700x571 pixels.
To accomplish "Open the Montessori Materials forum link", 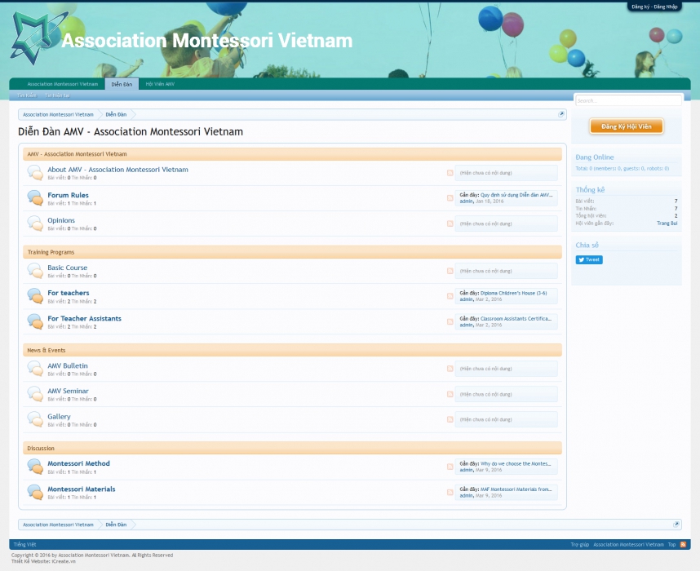I will click(81, 489).
